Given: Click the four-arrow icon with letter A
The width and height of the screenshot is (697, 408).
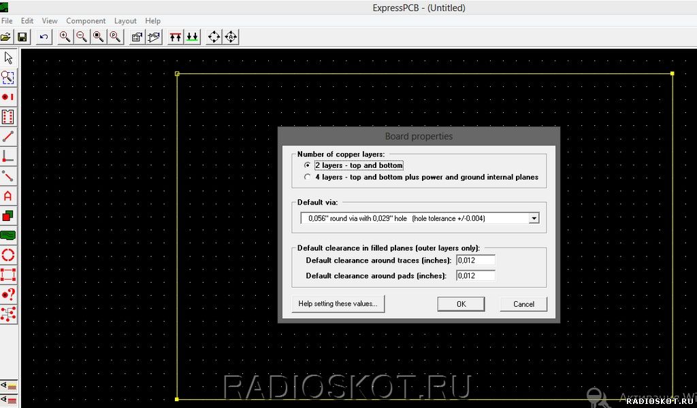Looking at the screenshot, I should point(231,37).
